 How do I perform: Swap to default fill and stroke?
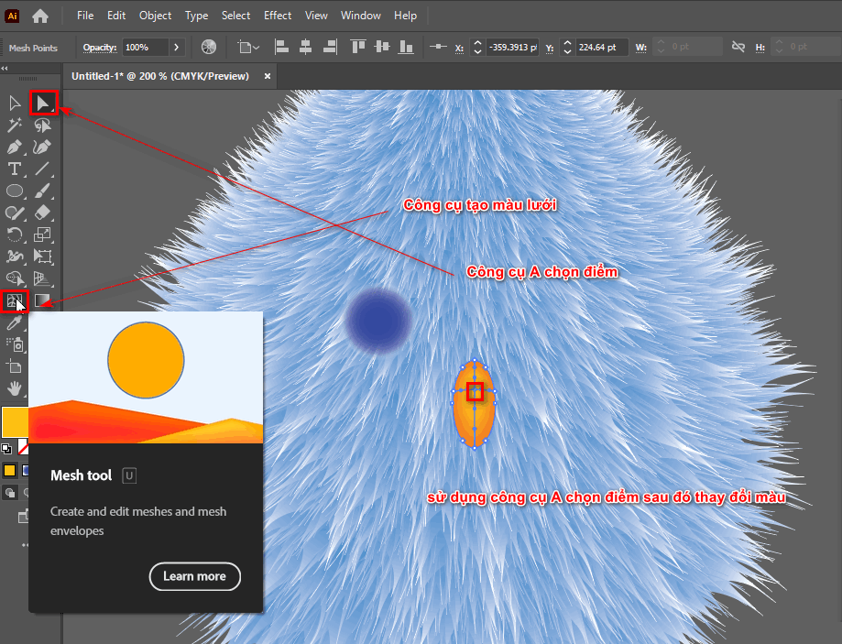(7, 448)
